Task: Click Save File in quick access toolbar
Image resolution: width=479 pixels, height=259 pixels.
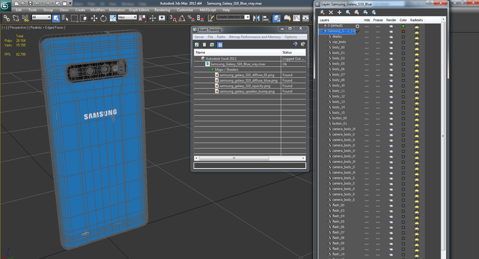Action: tap(30, 3)
